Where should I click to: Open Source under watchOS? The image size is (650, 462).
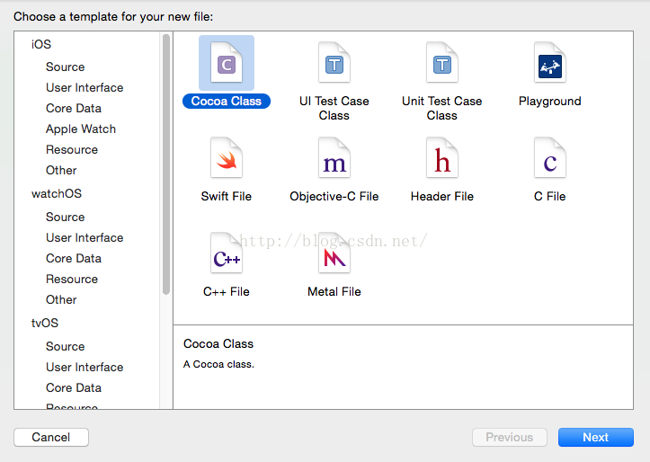point(65,217)
